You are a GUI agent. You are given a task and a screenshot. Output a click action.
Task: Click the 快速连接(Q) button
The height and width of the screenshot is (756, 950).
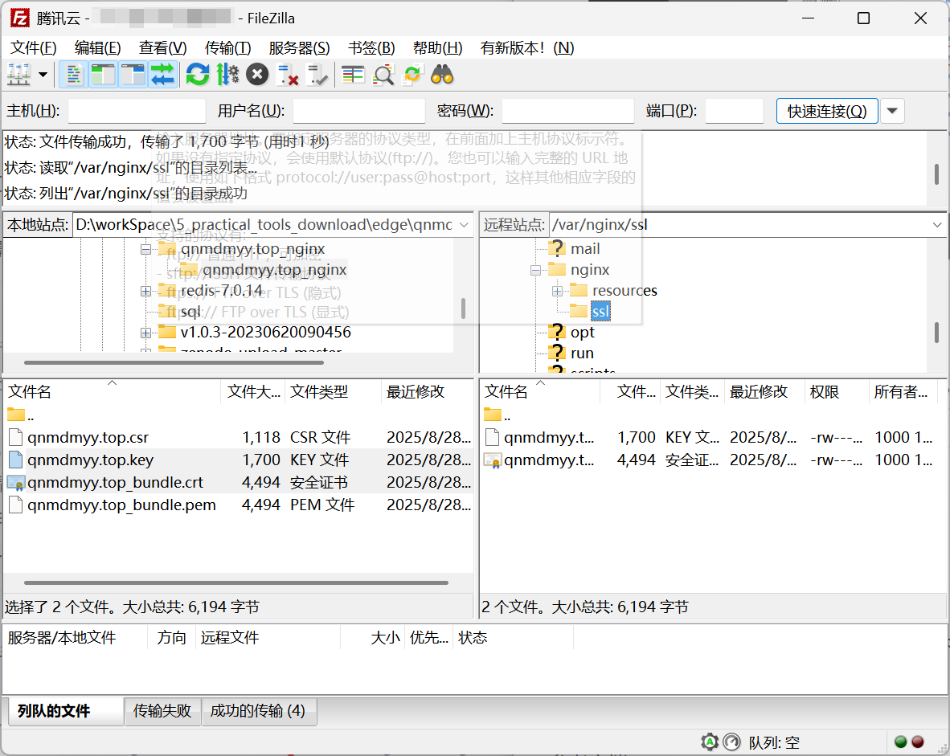(826, 111)
